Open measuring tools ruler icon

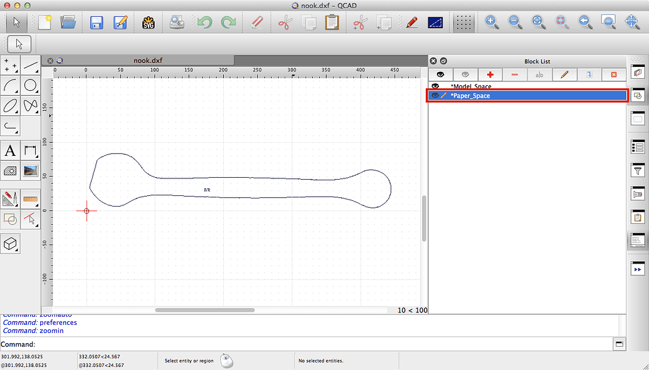pos(30,199)
